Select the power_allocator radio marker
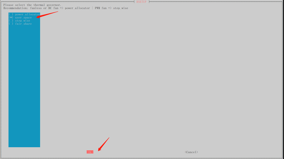284x159 pixels. (x=11, y=14)
